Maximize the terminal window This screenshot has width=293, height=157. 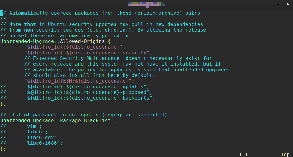point(278,4)
